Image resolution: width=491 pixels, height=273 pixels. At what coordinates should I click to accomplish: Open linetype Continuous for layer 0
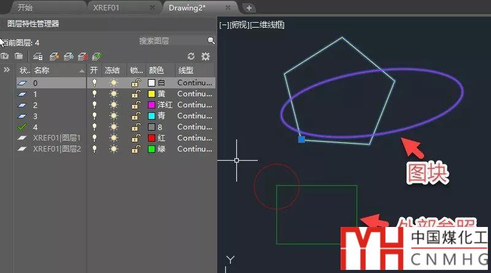click(x=195, y=83)
